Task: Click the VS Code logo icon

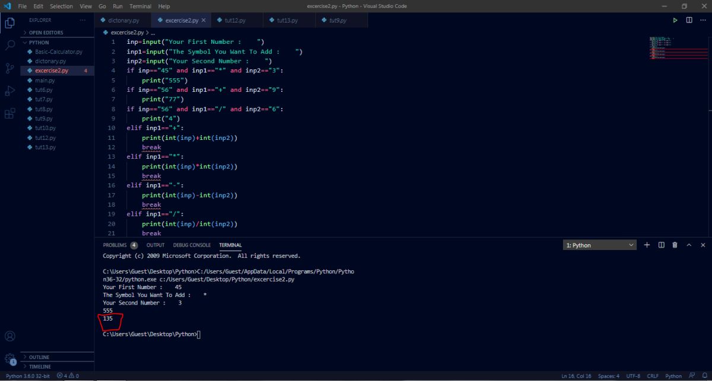Action: coord(7,6)
